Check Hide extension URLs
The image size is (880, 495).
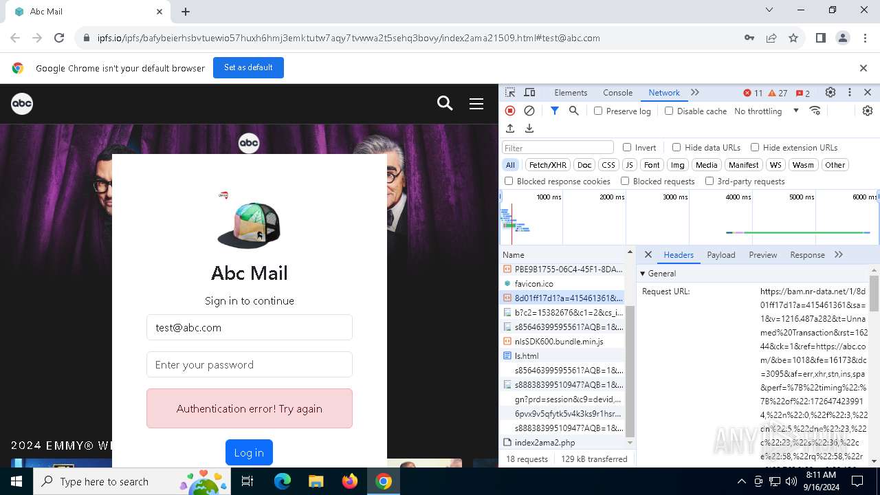pos(755,147)
